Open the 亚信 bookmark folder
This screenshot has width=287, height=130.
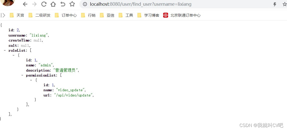click(x=107, y=15)
